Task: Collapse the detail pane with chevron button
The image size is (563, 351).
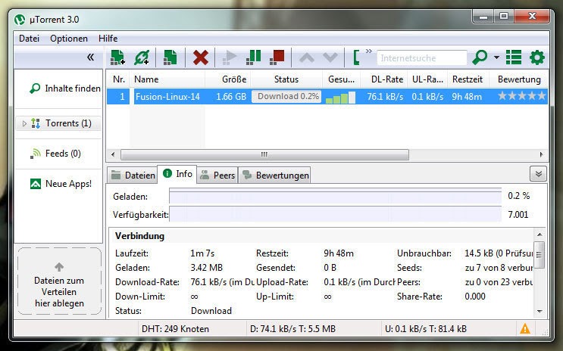Action: [x=538, y=174]
